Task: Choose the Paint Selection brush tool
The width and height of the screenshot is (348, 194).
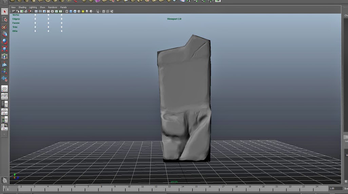Action: 4,27
